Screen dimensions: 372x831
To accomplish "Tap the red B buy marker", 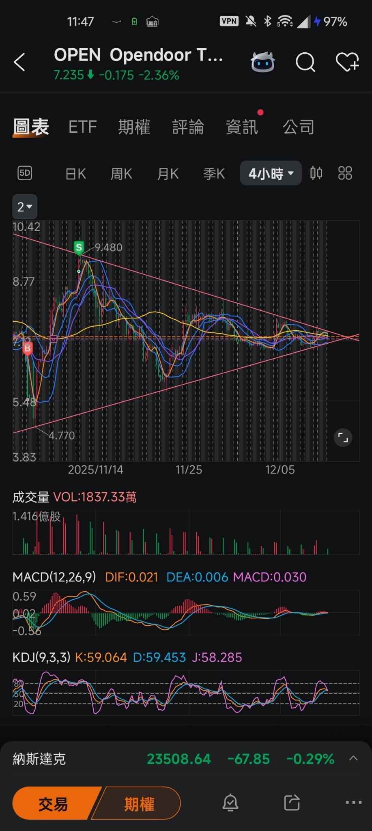I will 27,349.
